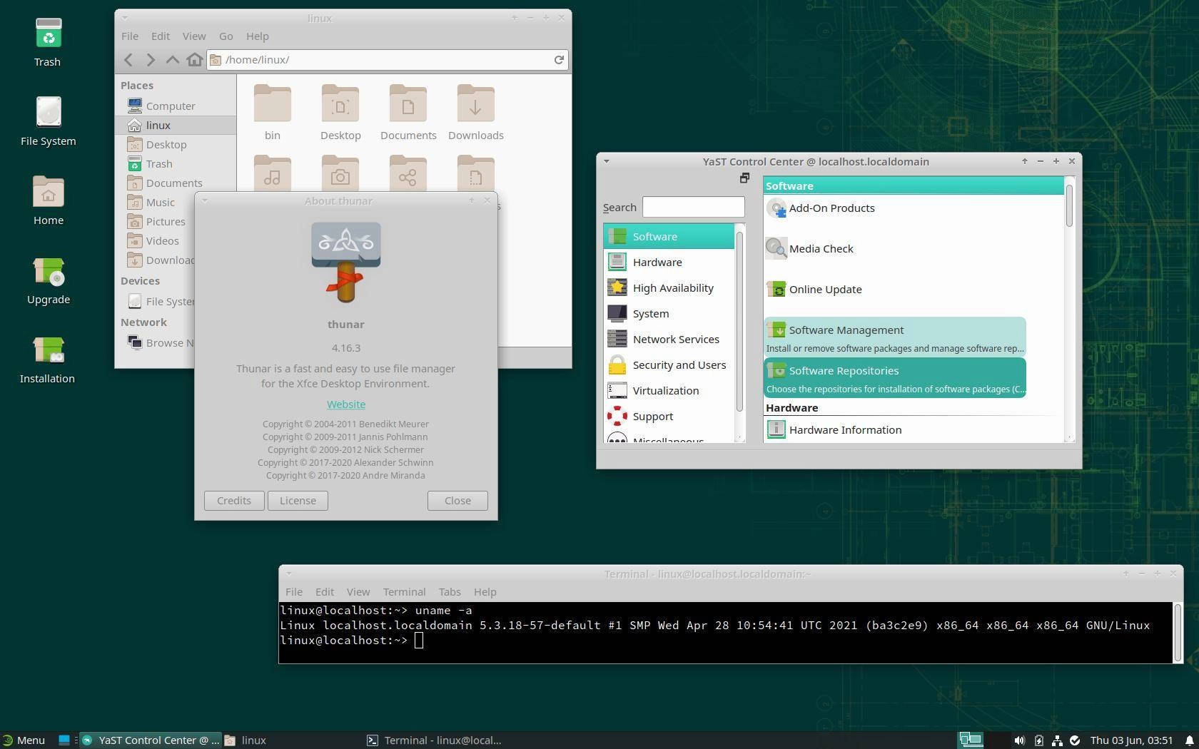Select Music in Thunar sidebar

pos(176,202)
